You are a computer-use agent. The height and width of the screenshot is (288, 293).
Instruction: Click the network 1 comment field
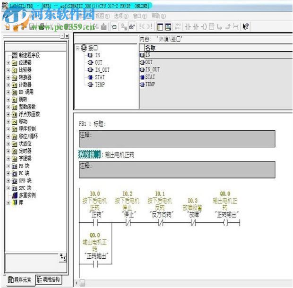click(177, 169)
